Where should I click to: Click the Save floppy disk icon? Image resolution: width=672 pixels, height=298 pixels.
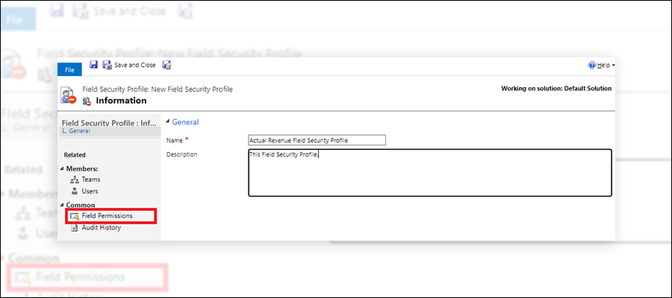[93, 65]
